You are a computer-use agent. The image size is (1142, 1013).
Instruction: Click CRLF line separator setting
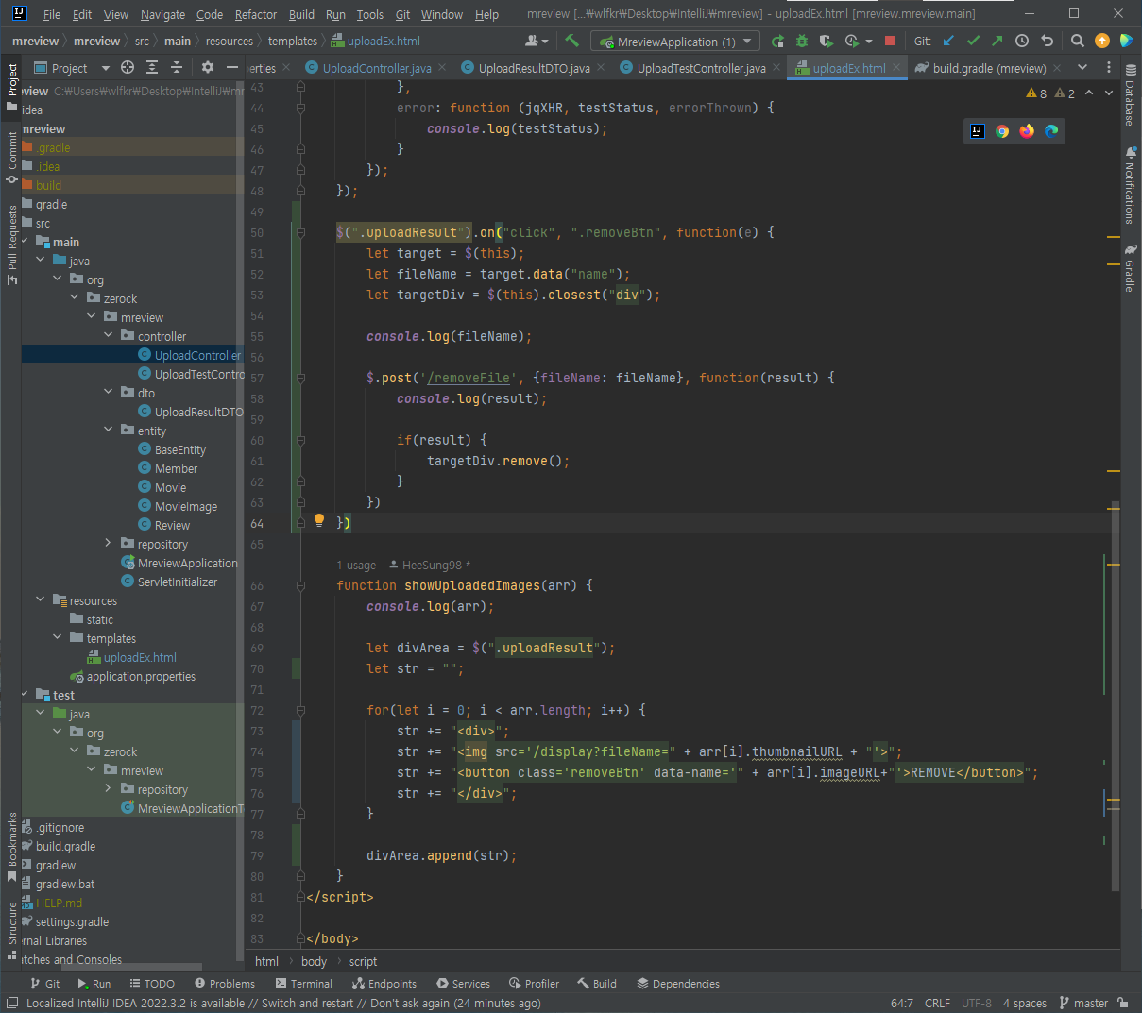(937, 1003)
